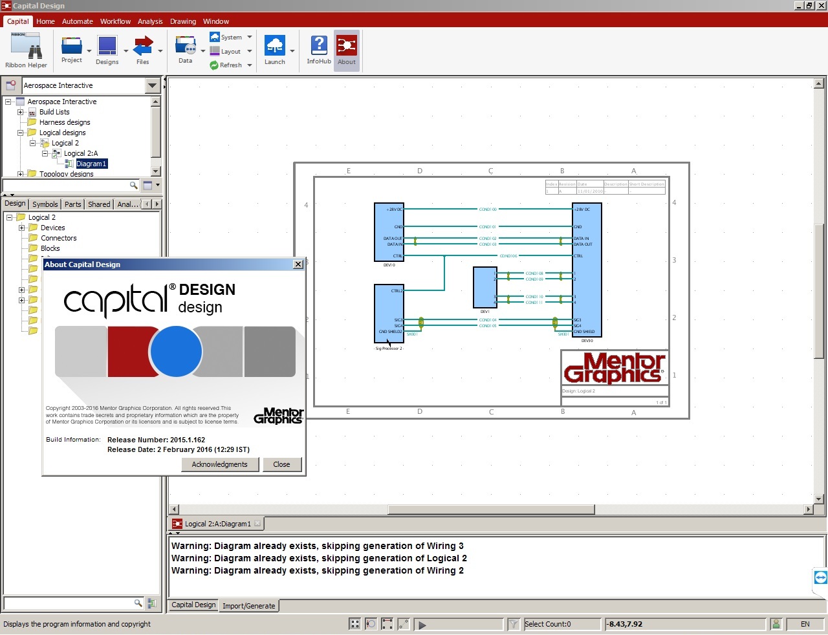Switch to the Workflow ribbon tab
Viewport: 828px width, 635px height.
(115, 21)
